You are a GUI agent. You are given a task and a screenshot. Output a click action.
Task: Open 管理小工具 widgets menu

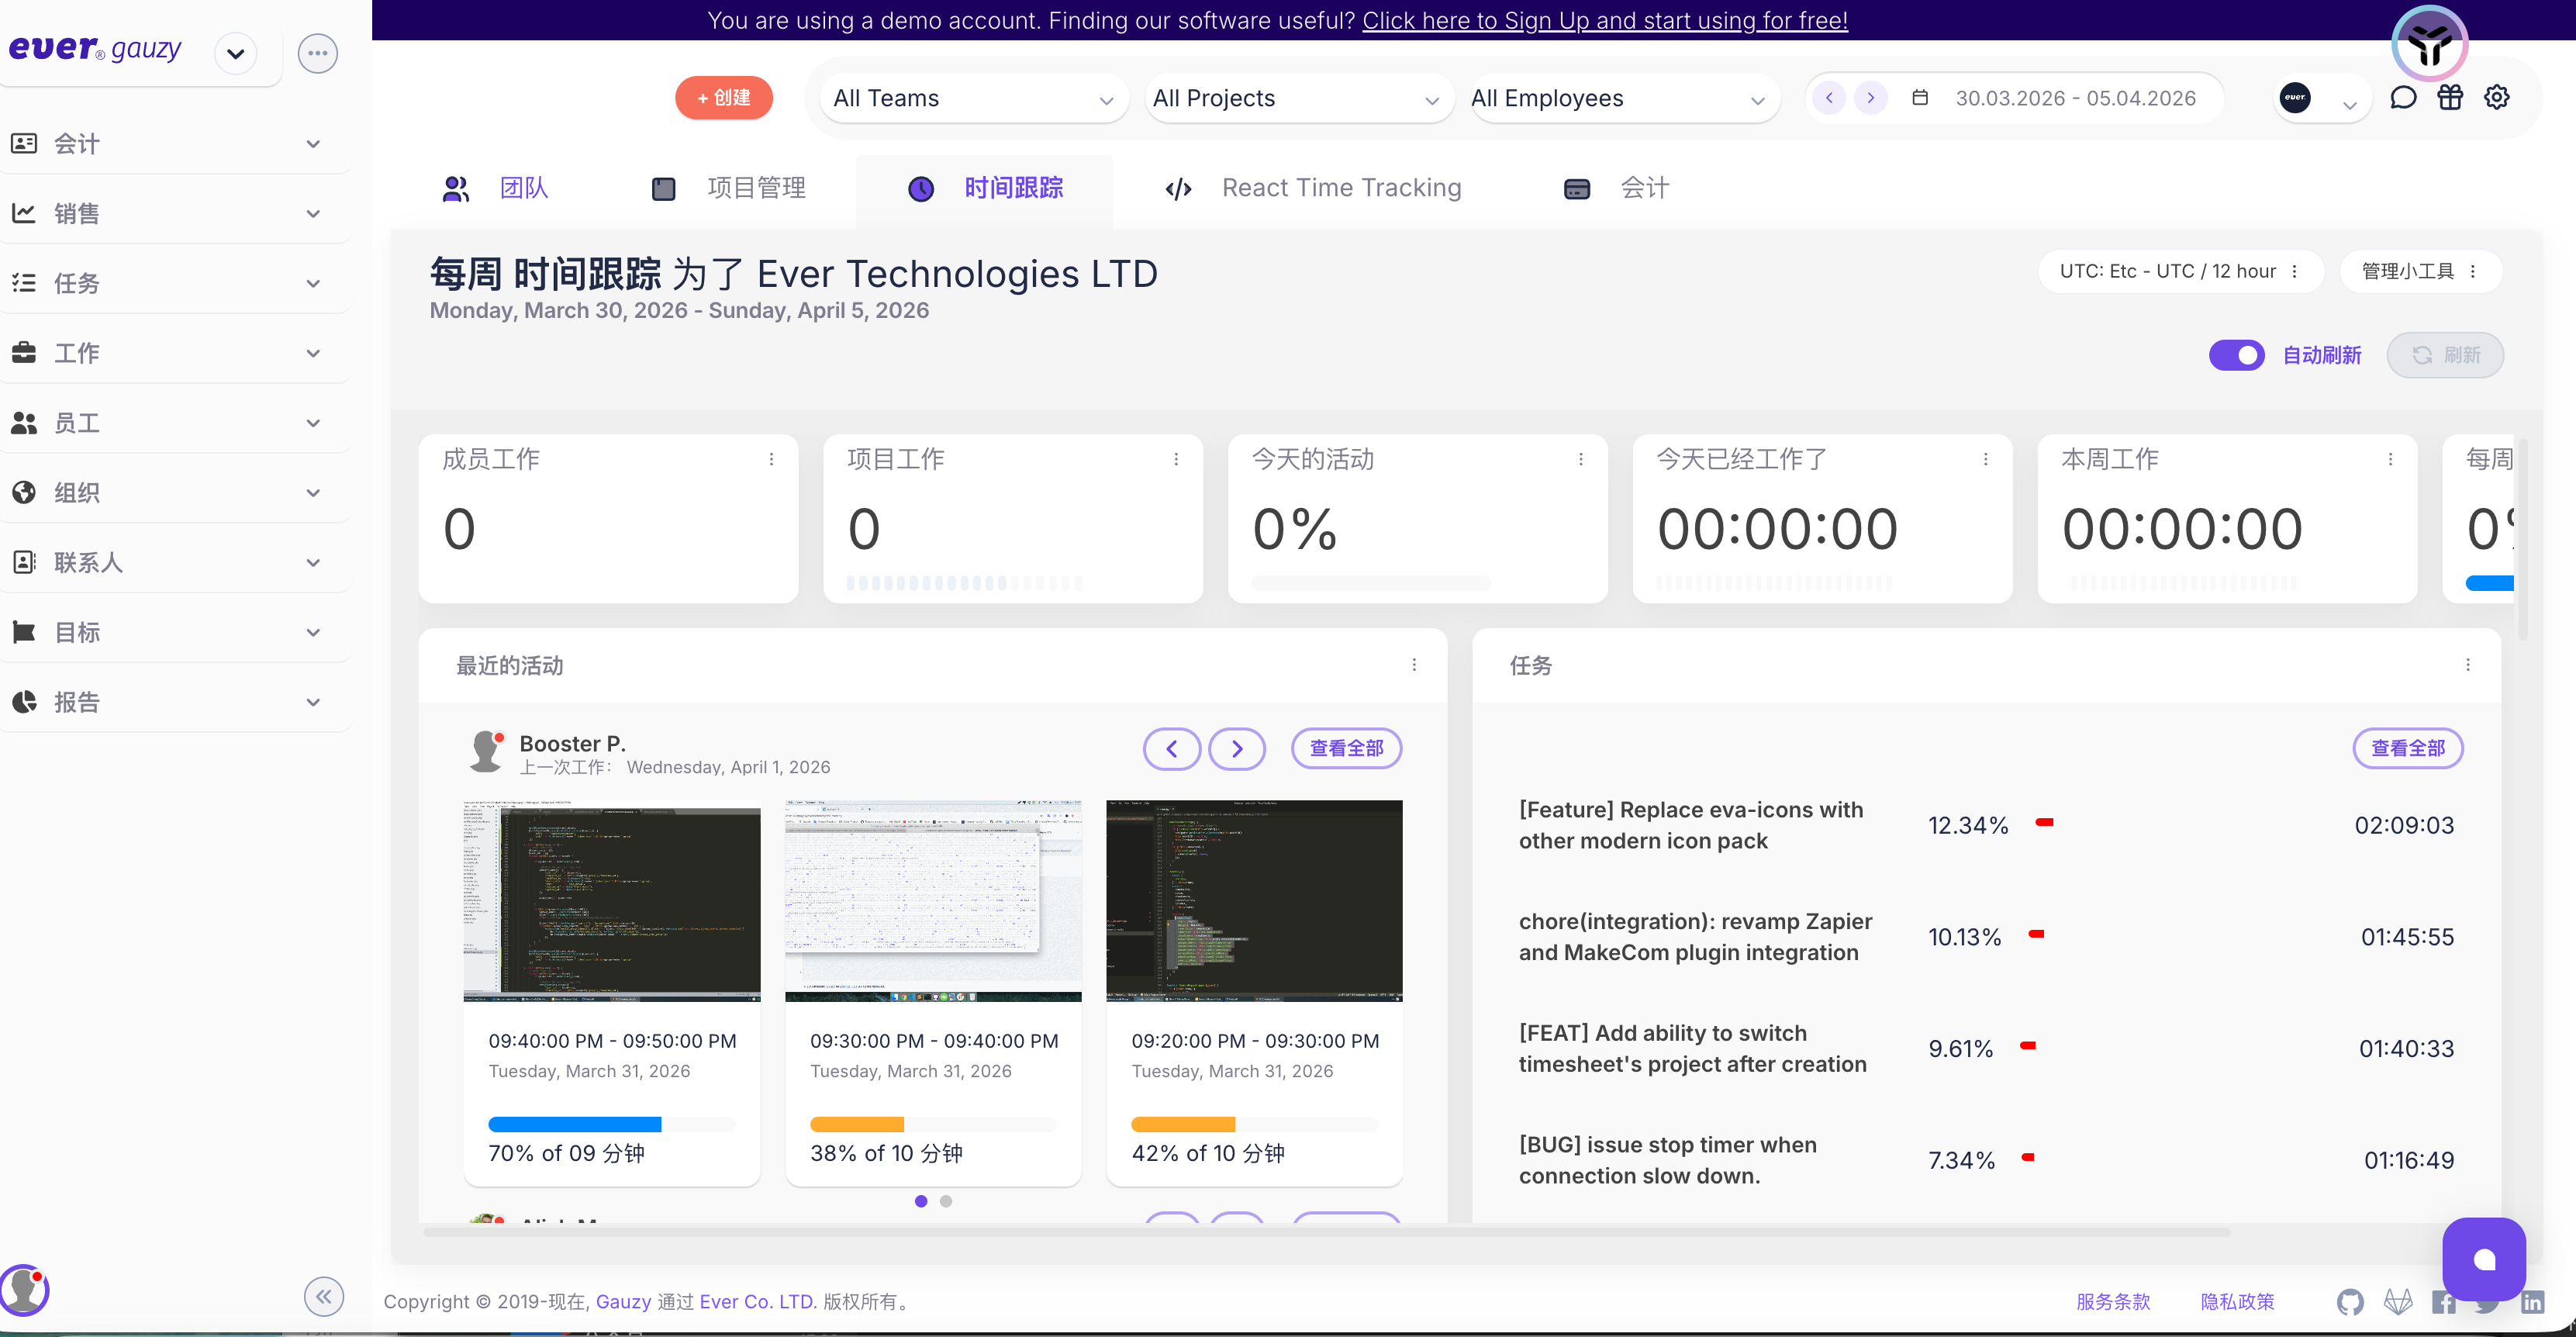(2420, 272)
